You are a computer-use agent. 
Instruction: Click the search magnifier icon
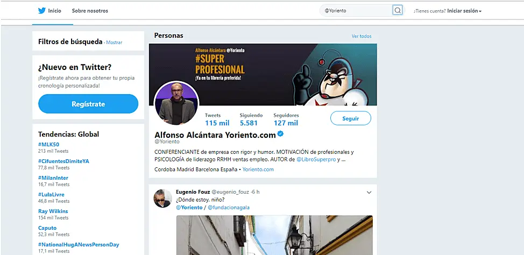pyautogui.click(x=398, y=10)
